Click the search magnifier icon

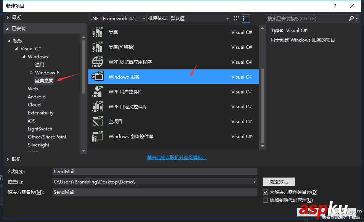coord(351,18)
